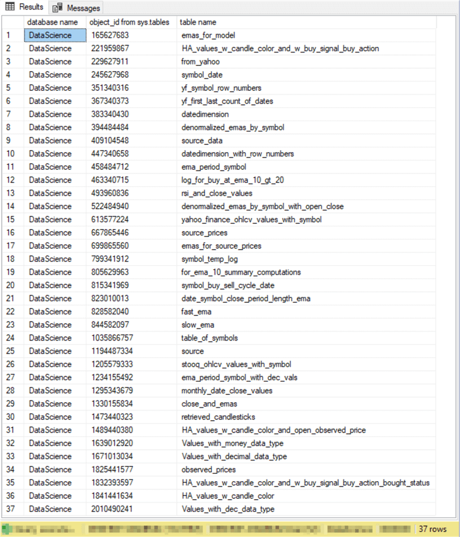Select the row 19 number selector
The image size is (460, 537).
click(12, 272)
